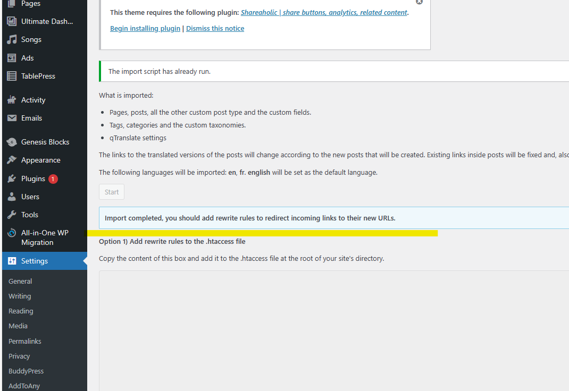Click the Songs music note icon
This screenshot has width=569, height=391.
point(12,39)
